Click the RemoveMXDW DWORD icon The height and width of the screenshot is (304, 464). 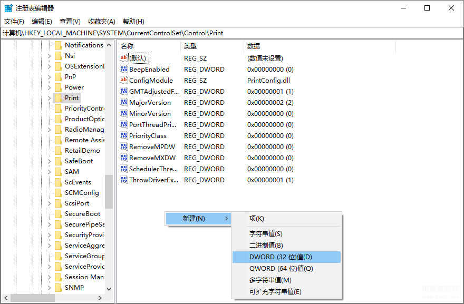click(x=124, y=158)
